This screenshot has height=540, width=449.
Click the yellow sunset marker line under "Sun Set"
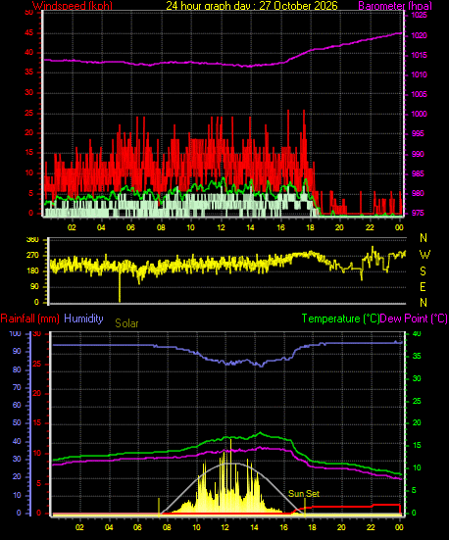click(305, 508)
